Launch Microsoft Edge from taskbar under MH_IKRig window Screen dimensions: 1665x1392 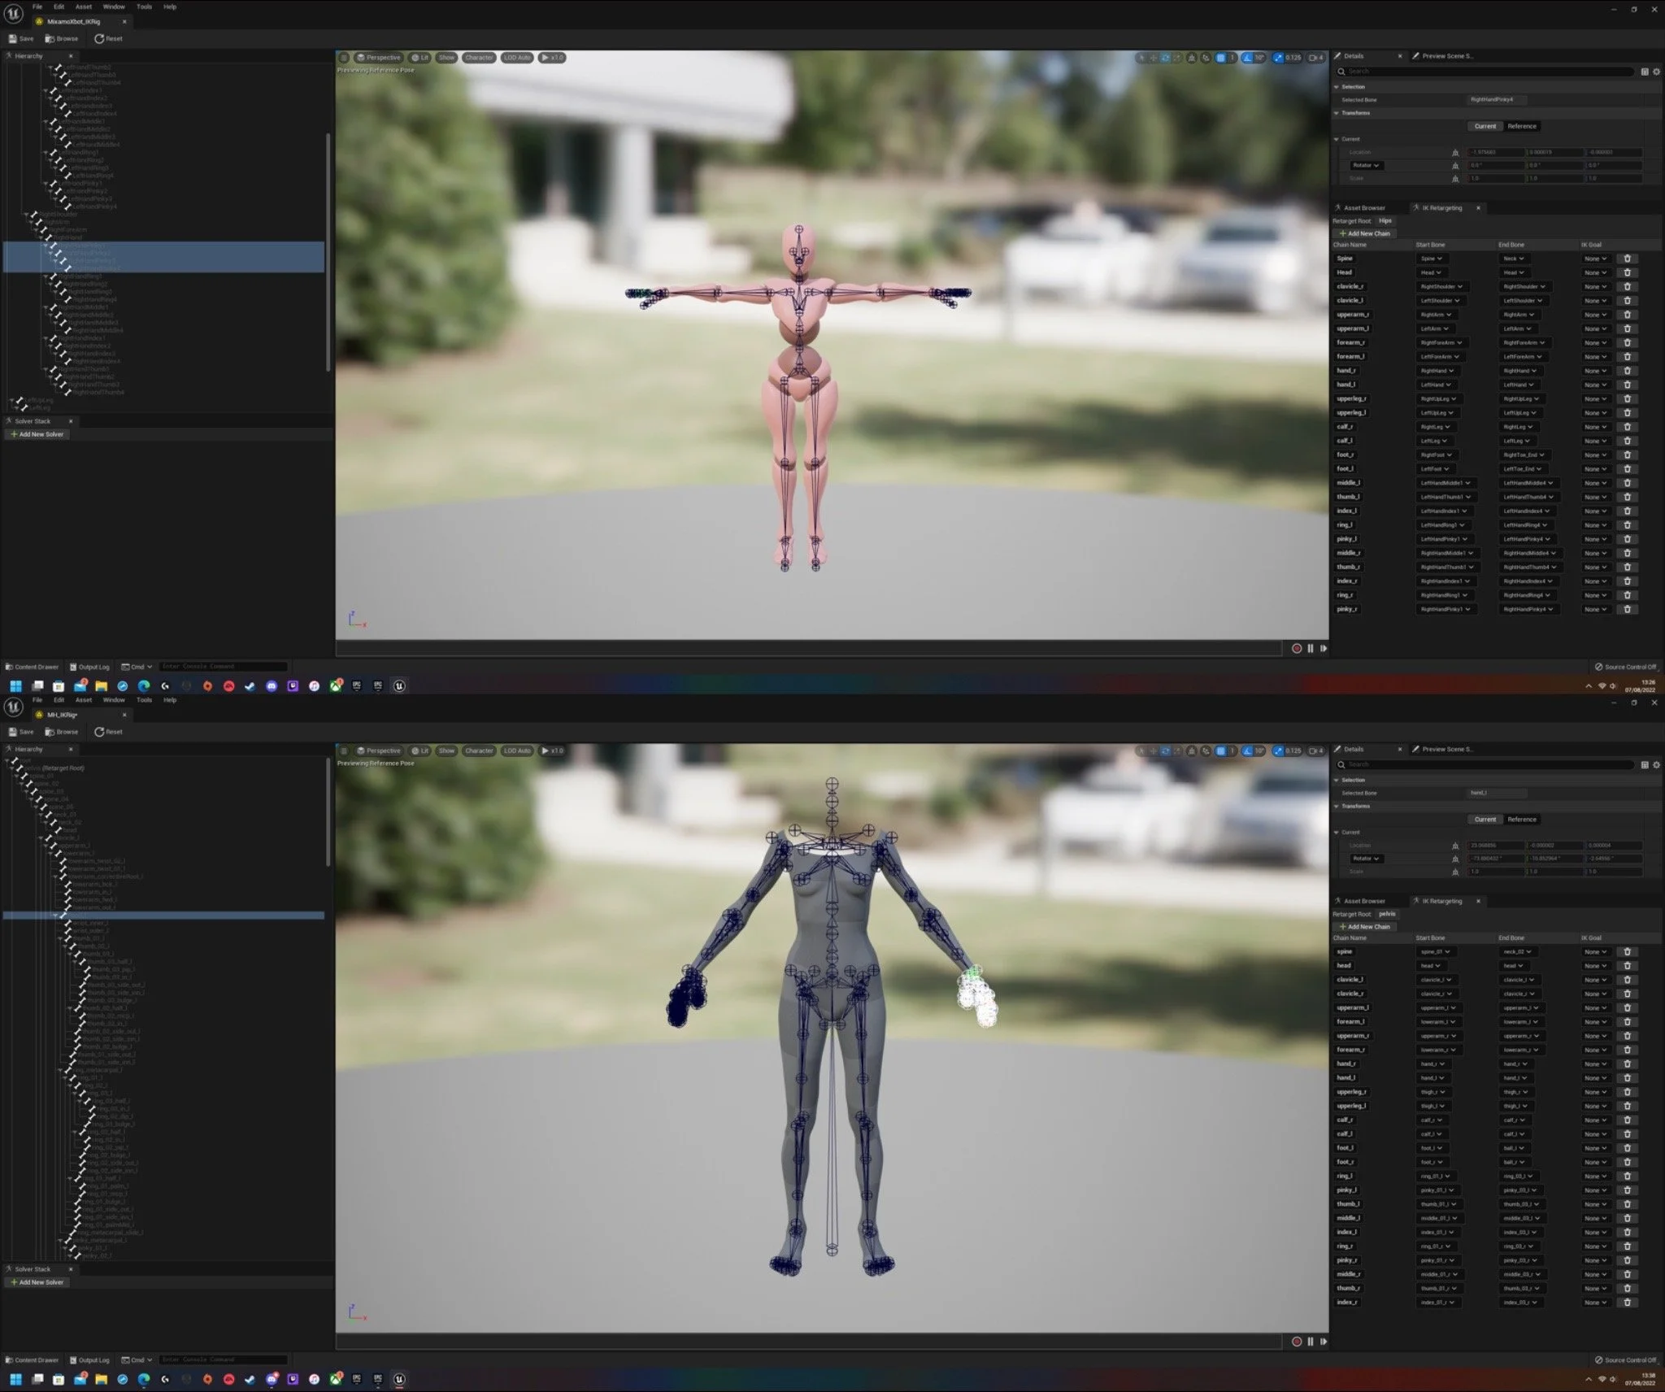click(144, 1379)
